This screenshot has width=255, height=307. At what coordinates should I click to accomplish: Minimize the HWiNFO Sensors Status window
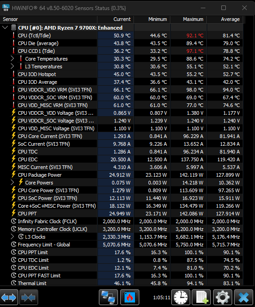point(203,8)
